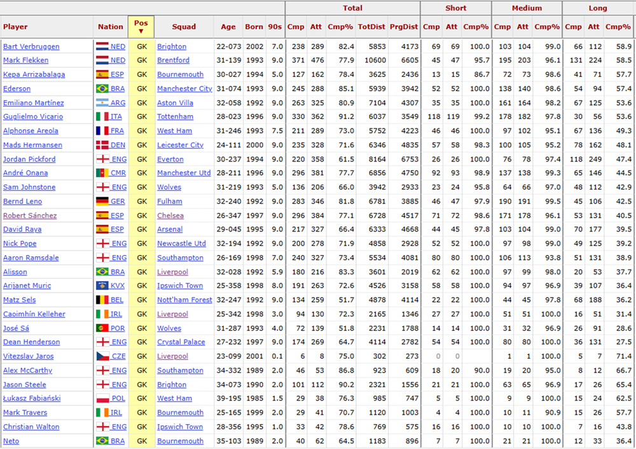Open the Crystal Palace squad link
636x449 pixels.
[x=181, y=342]
